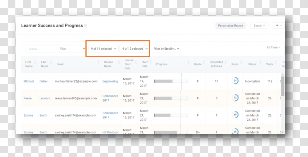The image size is (308, 157).
Task: Click the score 52 circle indicator
Action: [235, 98]
